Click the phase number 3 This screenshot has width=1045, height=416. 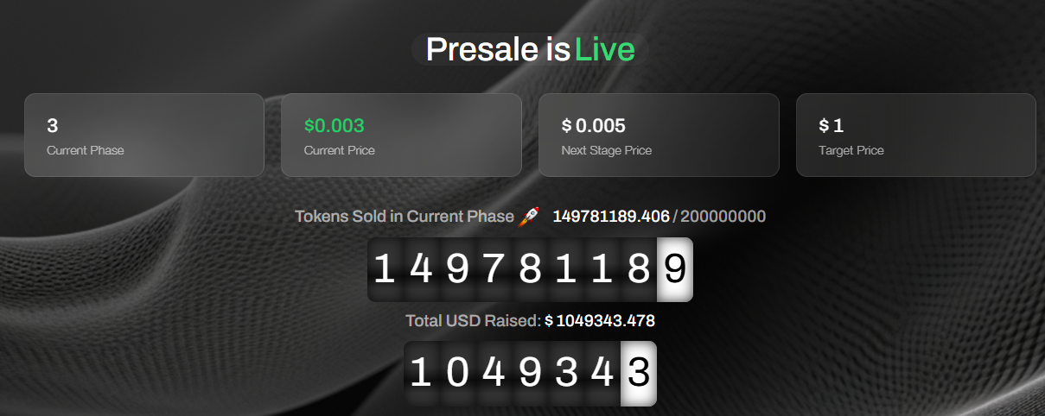52,125
